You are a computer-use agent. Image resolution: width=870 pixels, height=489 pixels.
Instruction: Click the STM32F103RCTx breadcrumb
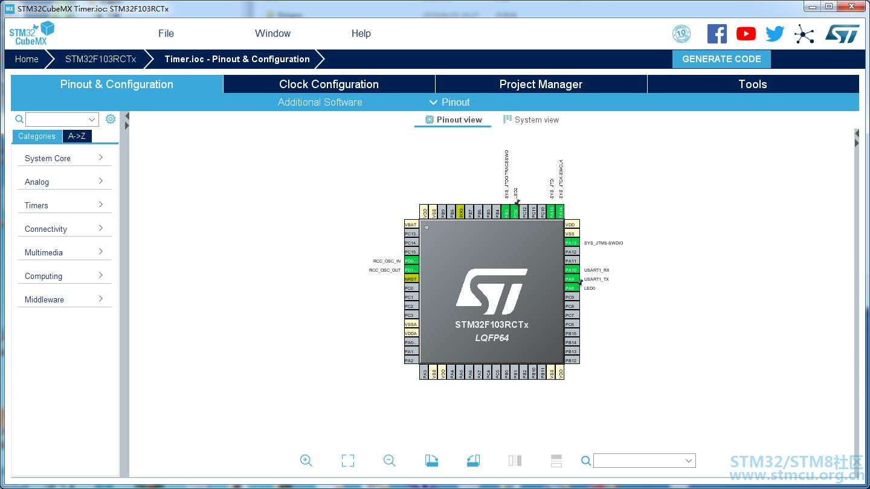[101, 59]
